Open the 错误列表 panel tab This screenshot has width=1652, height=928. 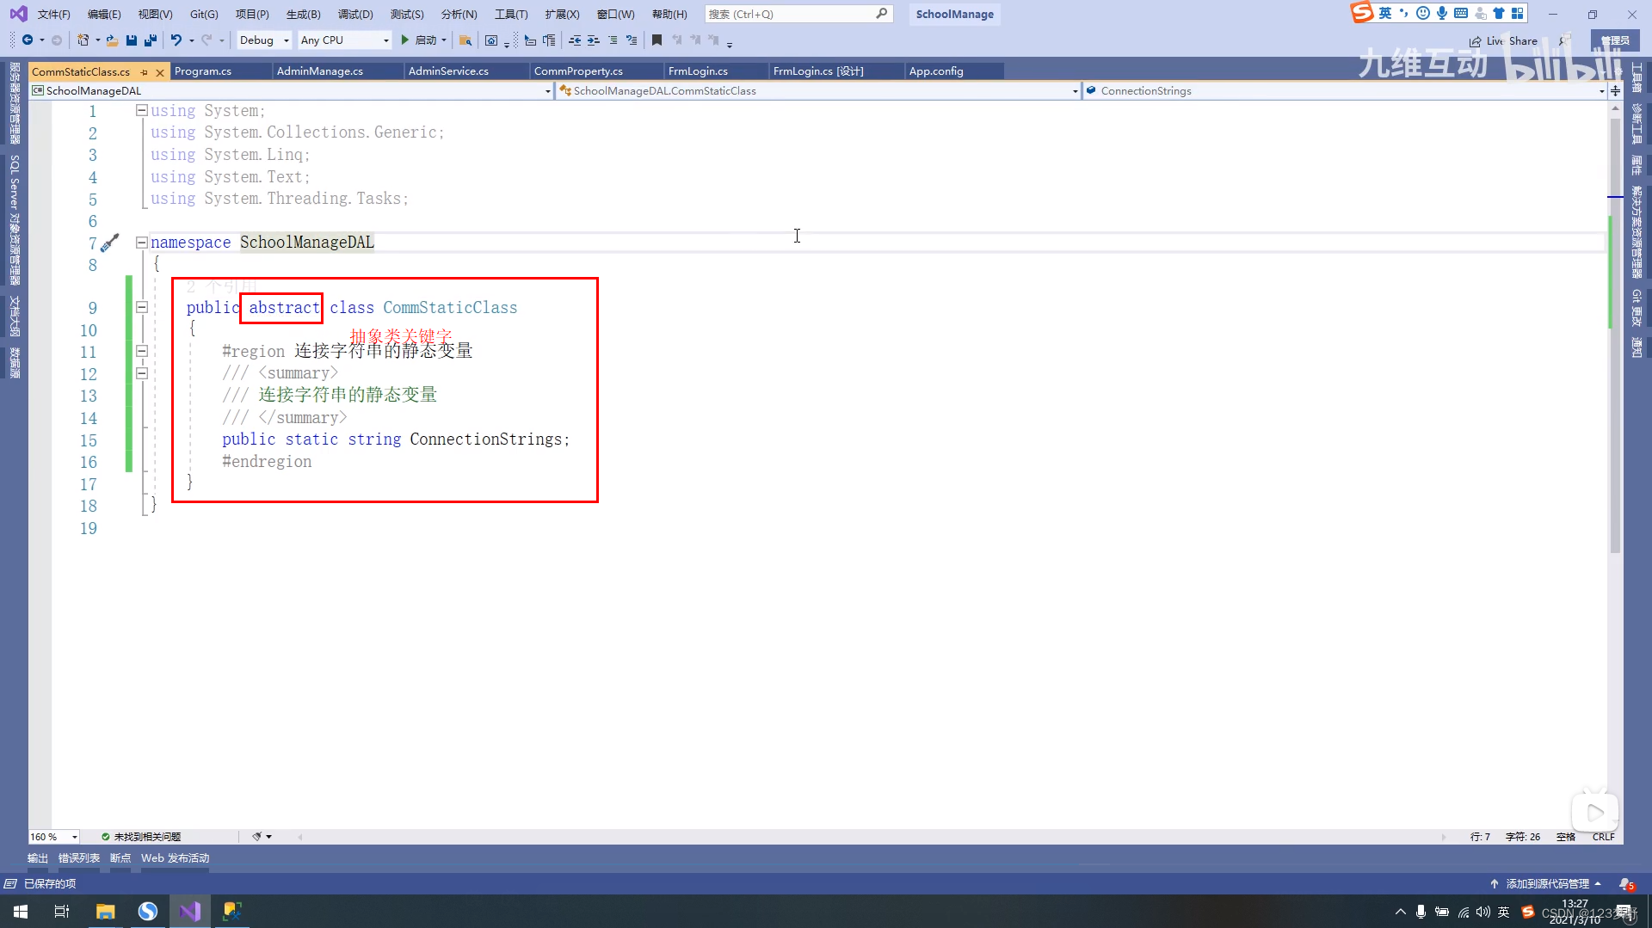79,858
